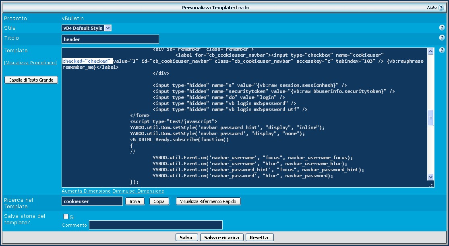
Task: Click the help icon beside Stile row
Action: point(441,28)
